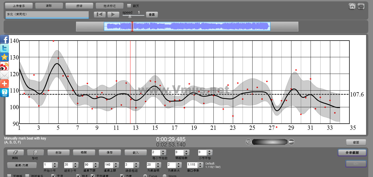This screenshot has height=177, width=373.
Task: Select the move (移动) tool
Action: [x=35, y=153]
